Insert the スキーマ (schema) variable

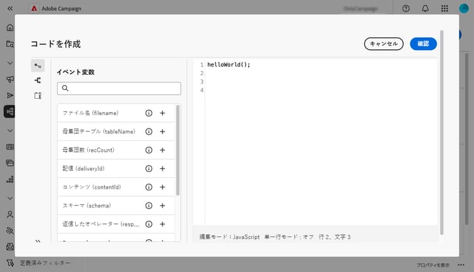point(162,206)
